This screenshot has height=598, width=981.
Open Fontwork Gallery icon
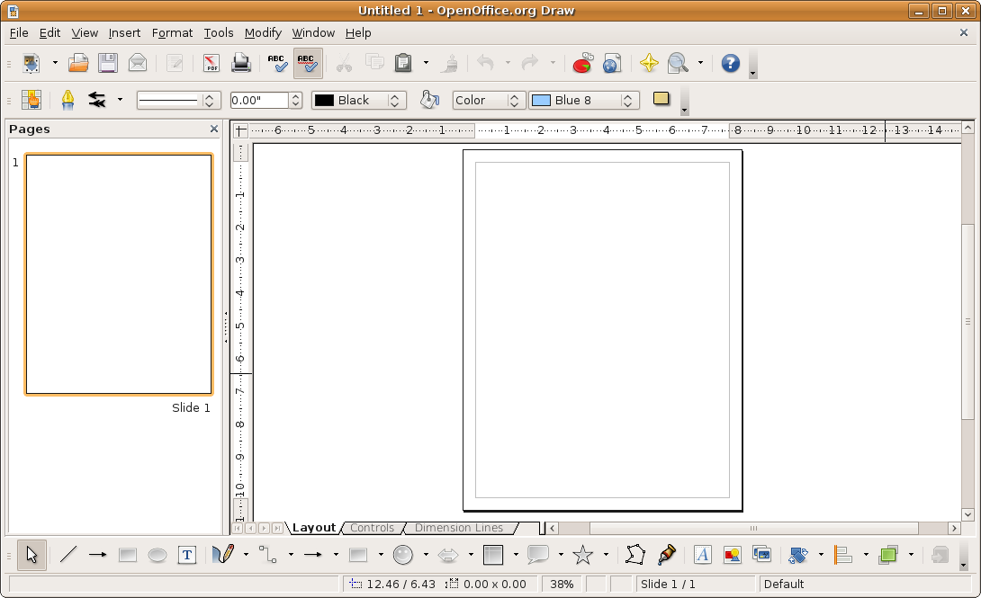[703, 554]
